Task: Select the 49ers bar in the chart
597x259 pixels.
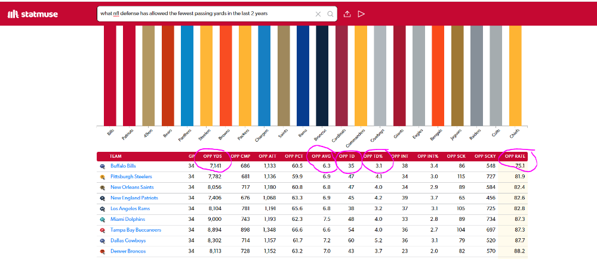Action: (x=149, y=76)
